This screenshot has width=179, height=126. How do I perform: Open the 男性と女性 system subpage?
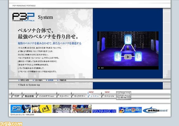[23, 80]
